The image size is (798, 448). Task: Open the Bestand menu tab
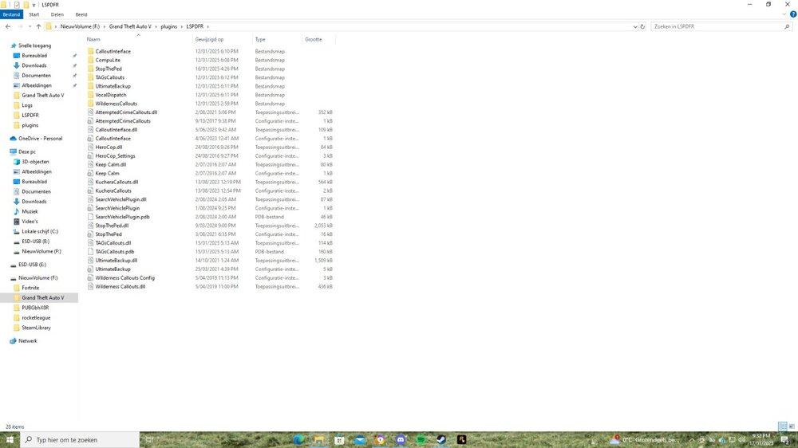(11, 14)
